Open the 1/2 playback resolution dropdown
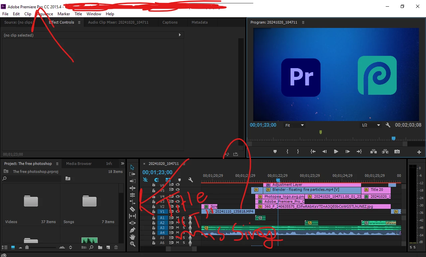The width and height of the screenshot is (426, 257). click(x=371, y=125)
